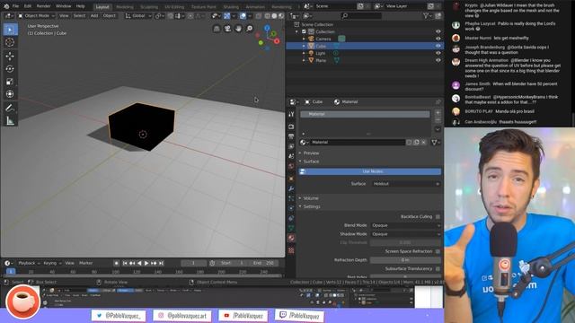Expand the Volume panel
The width and height of the screenshot is (575, 323).
click(311, 198)
